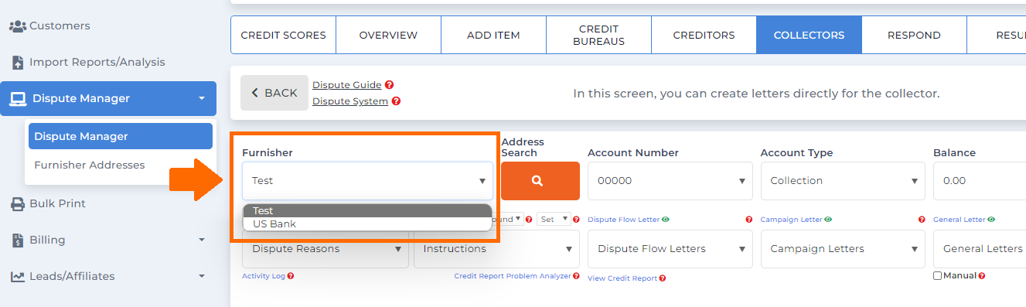The height and width of the screenshot is (307, 1026).
Task: Open the Dispute System link
Action: (x=350, y=101)
